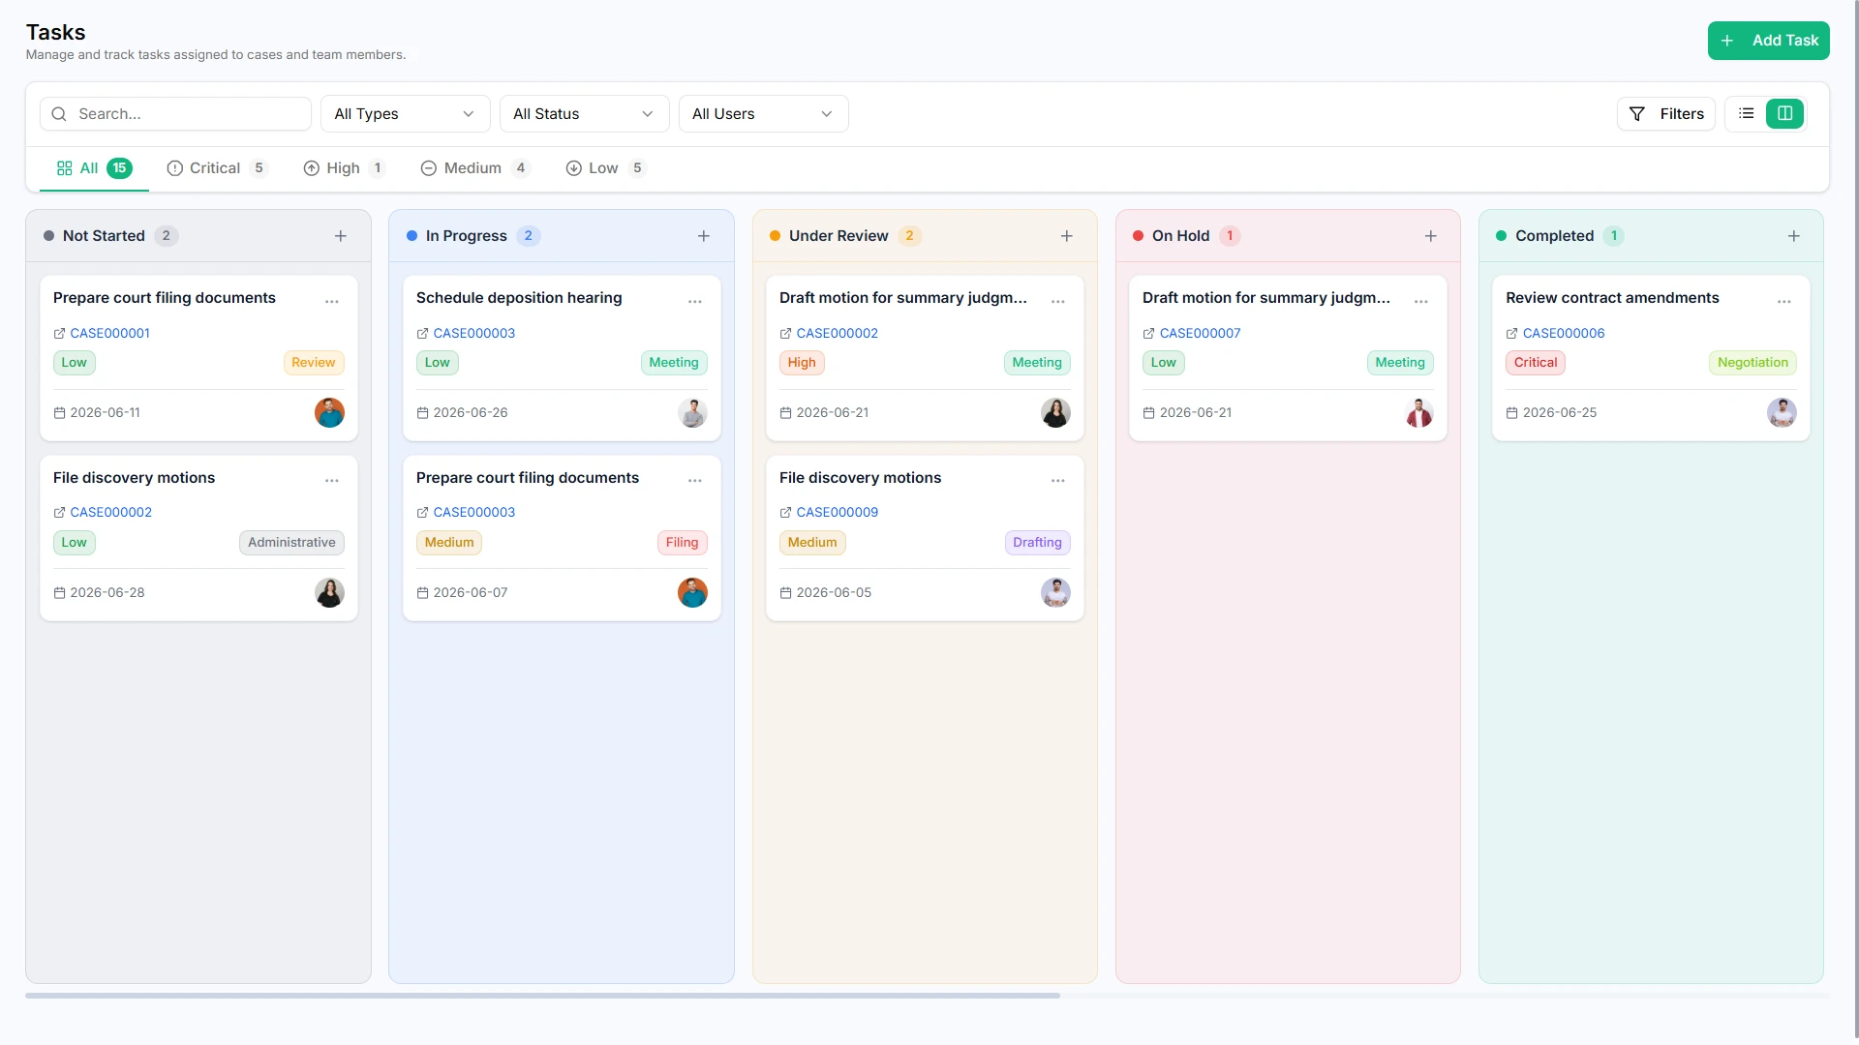Add a task to the On Hold column
The image size is (1859, 1045).
coord(1431,236)
